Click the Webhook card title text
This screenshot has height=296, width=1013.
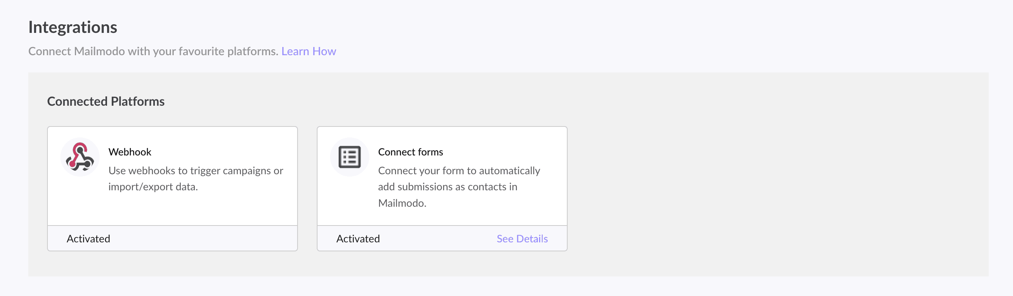coord(129,152)
